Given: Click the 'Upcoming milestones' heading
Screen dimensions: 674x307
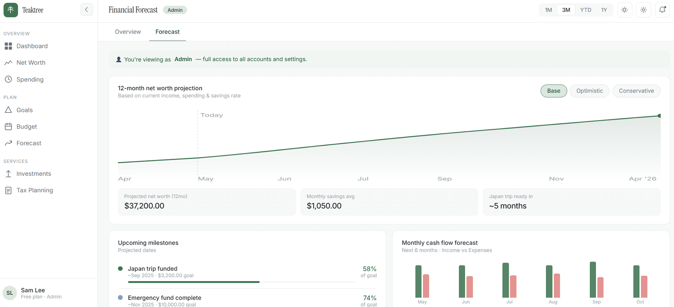Looking at the screenshot, I should click(x=148, y=243).
